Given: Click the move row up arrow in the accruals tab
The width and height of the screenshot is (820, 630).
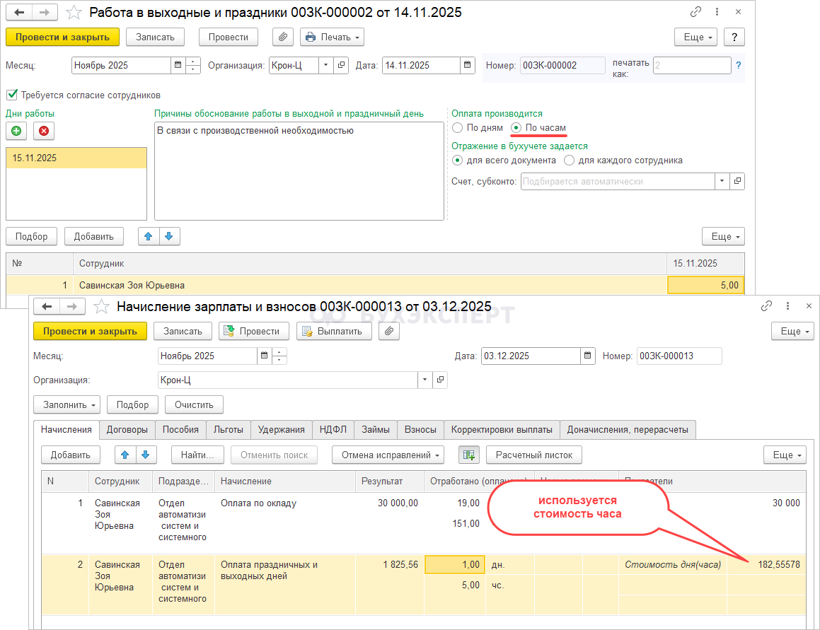Looking at the screenshot, I should 125,455.
